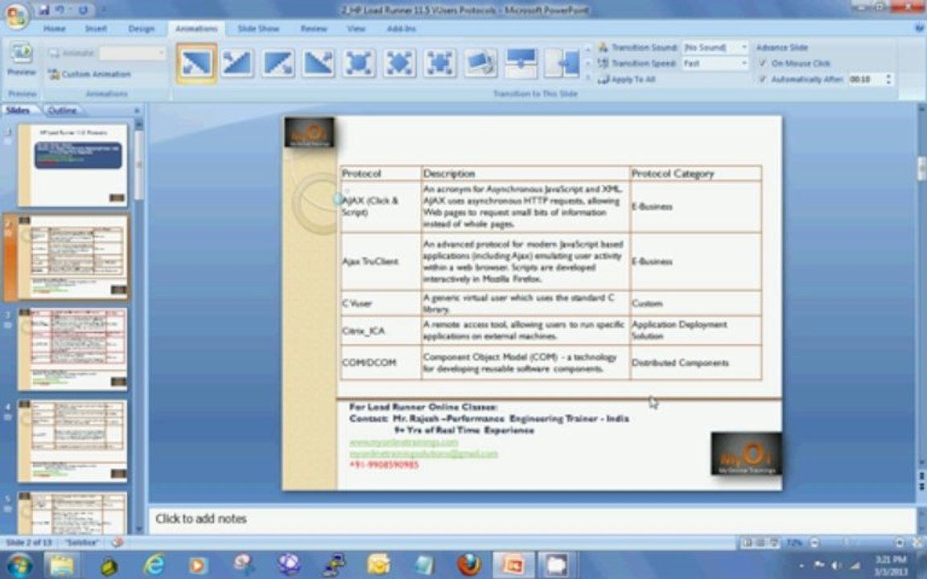This screenshot has height=579, width=927.
Task: Switch to Slide Sorter view in status bar
Action: (761, 542)
